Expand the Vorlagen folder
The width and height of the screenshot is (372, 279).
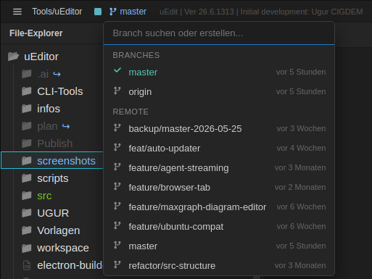[x=52, y=230]
